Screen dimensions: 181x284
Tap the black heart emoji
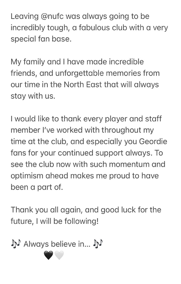point(49,255)
